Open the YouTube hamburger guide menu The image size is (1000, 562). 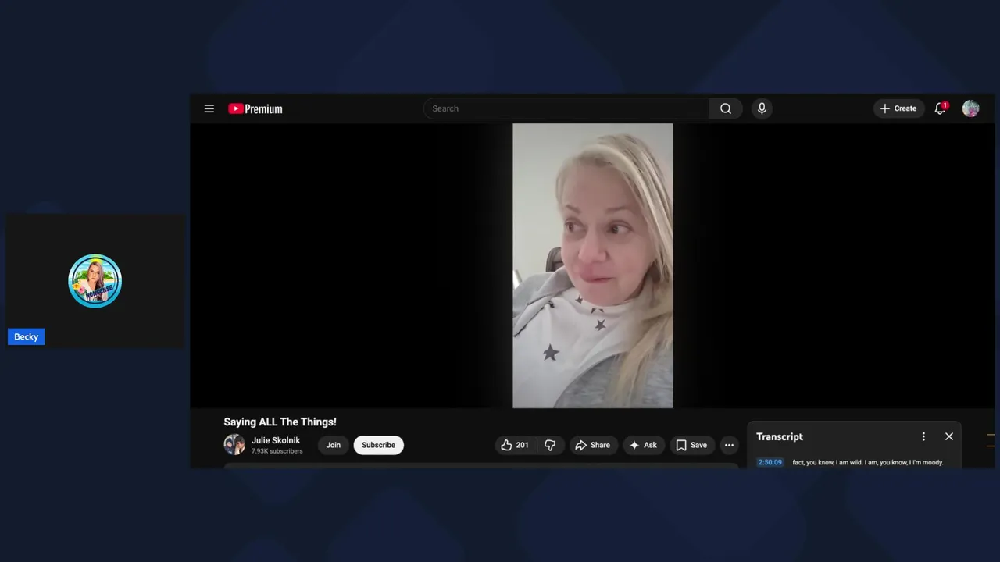click(209, 108)
